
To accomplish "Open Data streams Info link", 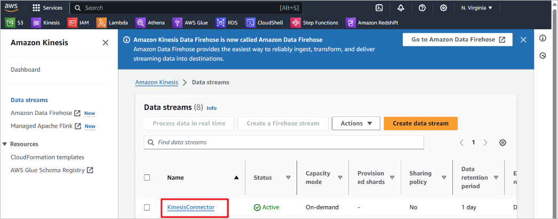I will (x=211, y=108).
